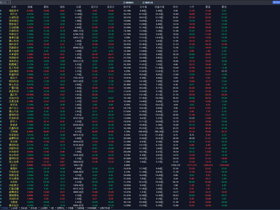
Task: Open the third bottom tab 深证A股
Action: coord(24,208)
